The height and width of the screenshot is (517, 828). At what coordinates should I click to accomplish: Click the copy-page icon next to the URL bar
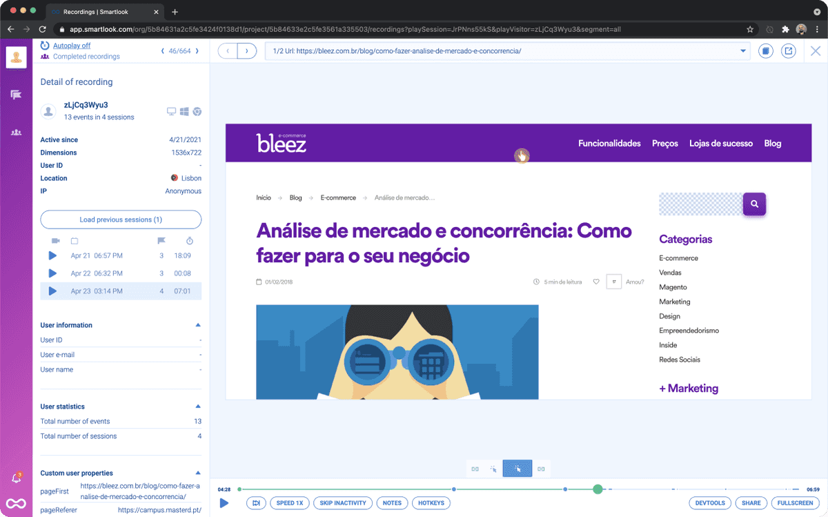[765, 51]
